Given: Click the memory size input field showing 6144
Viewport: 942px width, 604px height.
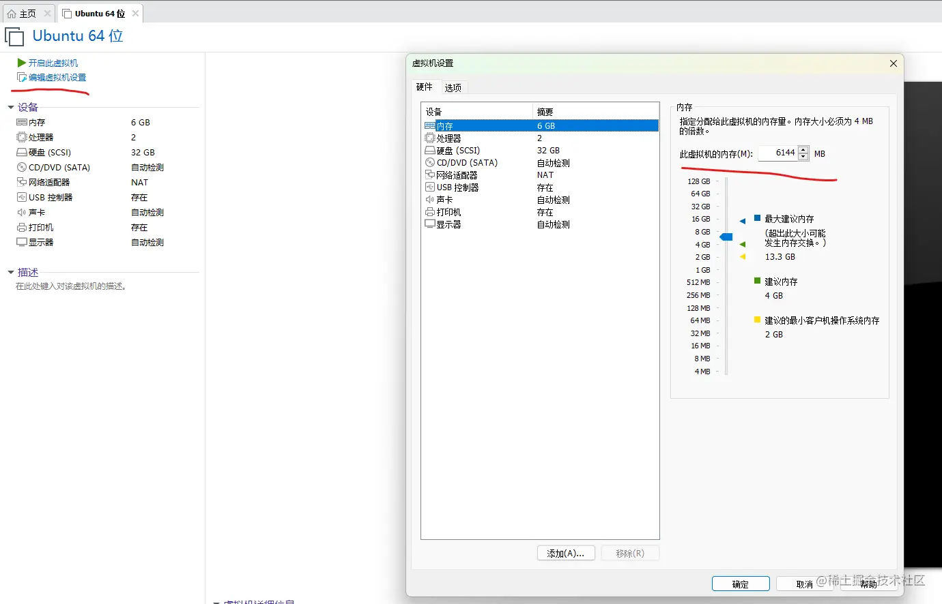Looking at the screenshot, I should tap(777, 153).
